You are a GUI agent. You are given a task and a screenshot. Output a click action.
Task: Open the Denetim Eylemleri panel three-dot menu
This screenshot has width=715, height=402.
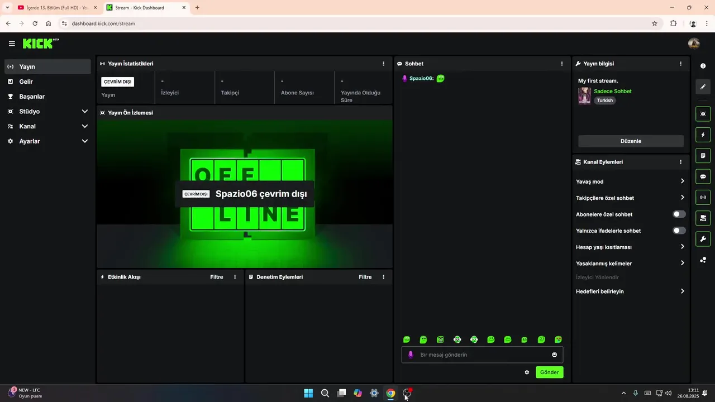pos(383,277)
